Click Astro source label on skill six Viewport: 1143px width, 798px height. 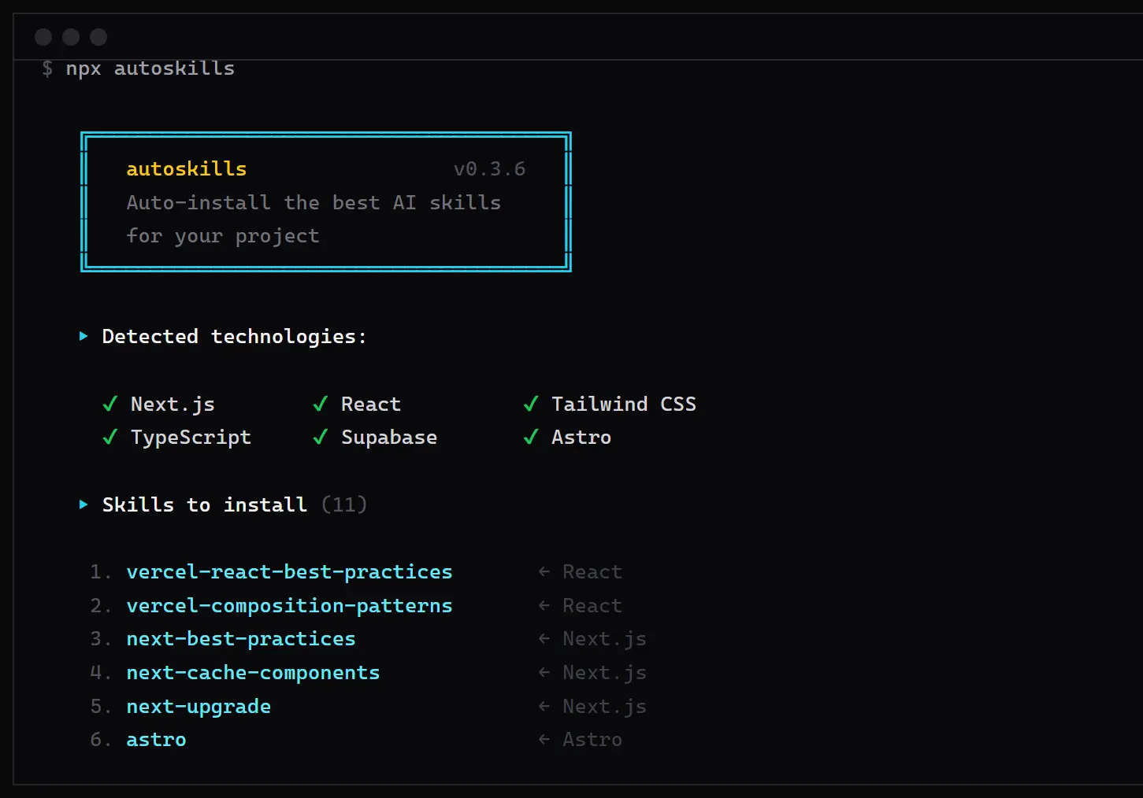[592, 740]
